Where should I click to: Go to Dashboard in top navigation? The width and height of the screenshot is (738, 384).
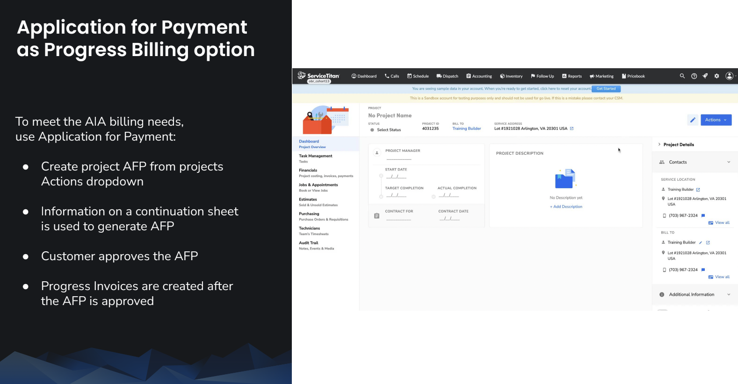tap(364, 76)
